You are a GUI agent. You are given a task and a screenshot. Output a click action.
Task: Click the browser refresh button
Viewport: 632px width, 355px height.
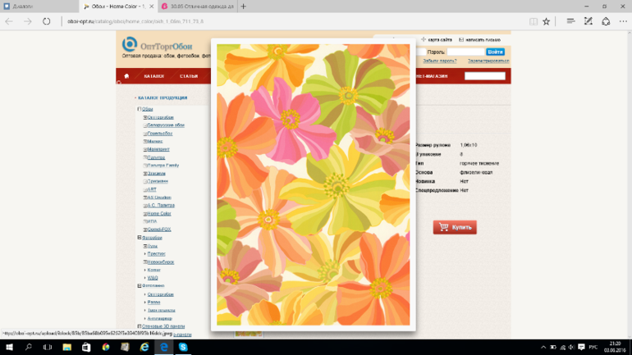(47, 21)
